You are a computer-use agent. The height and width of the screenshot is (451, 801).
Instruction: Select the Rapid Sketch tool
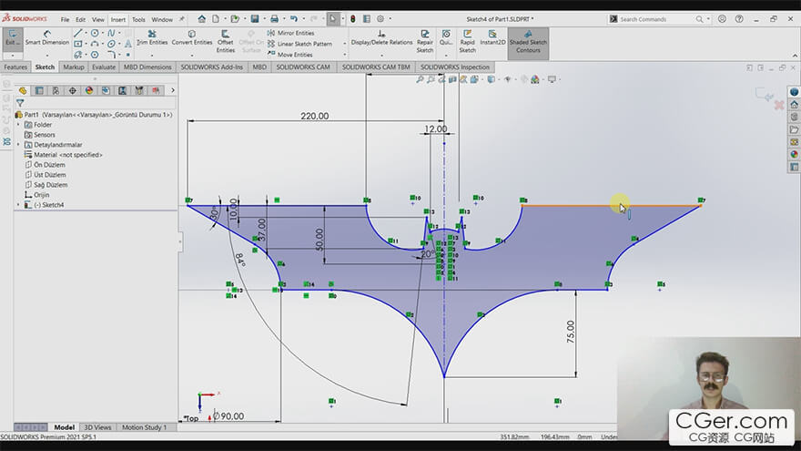pos(467,41)
